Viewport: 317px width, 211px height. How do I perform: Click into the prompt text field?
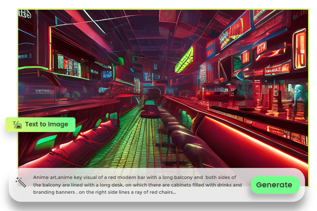point(137,185)
